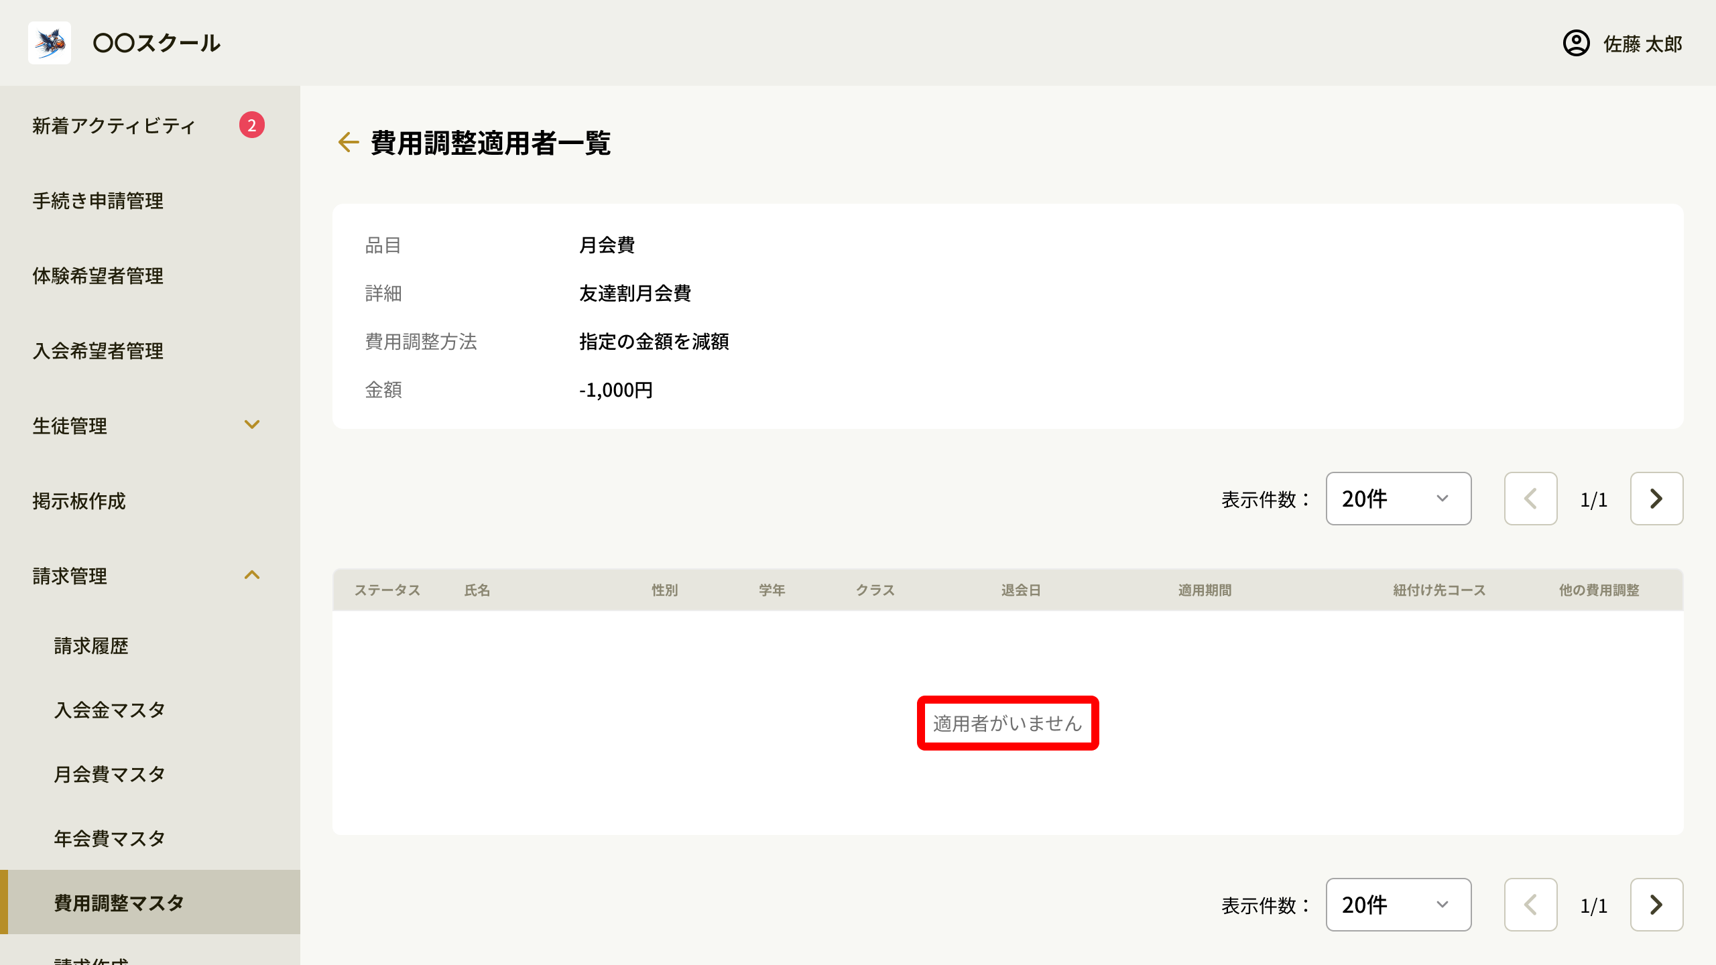The image size is (1716, 965).
Task: Click the -1,000円 amount value
Action: click(616, 389)
